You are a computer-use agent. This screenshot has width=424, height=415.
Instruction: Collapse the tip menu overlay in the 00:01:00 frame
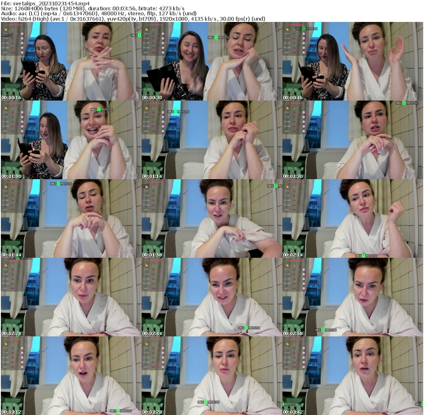12,118
